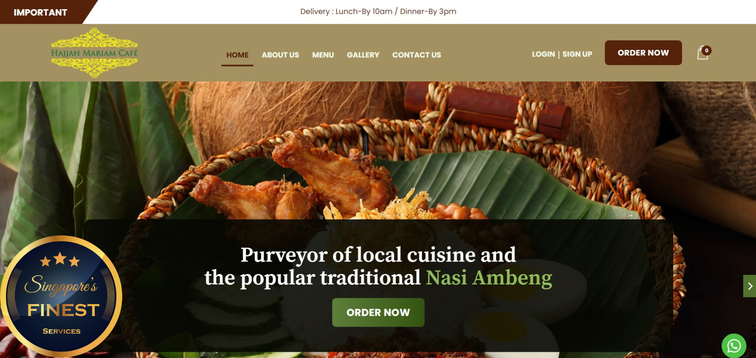The height and width of the screenshot is (358, 756).
Task: Open the GALLERY page
Action: 363,55
